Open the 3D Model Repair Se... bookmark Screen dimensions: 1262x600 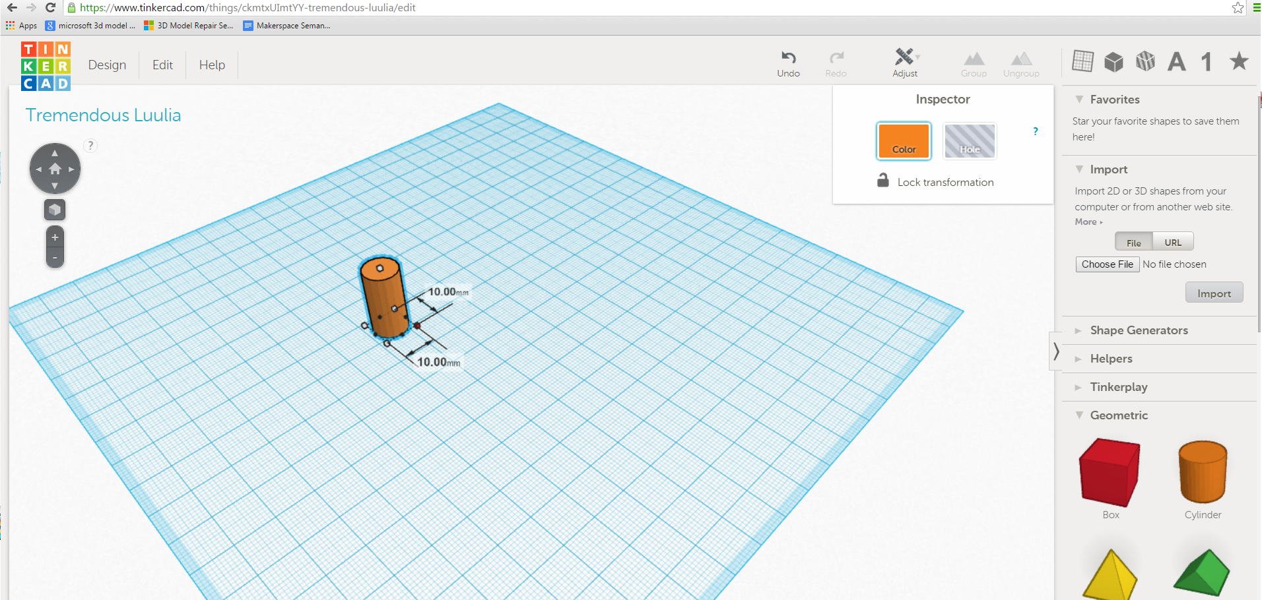point(189,26)
